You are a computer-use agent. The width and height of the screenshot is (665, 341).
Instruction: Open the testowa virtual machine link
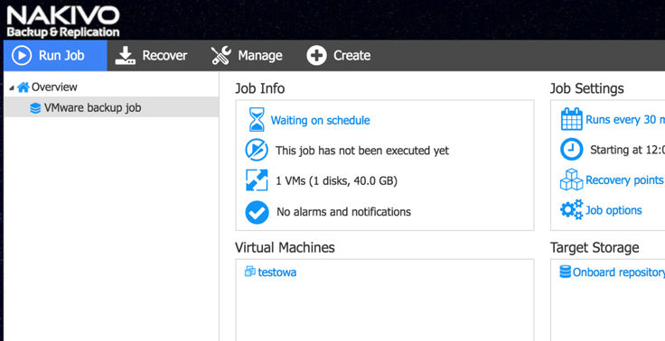[277, 272]
